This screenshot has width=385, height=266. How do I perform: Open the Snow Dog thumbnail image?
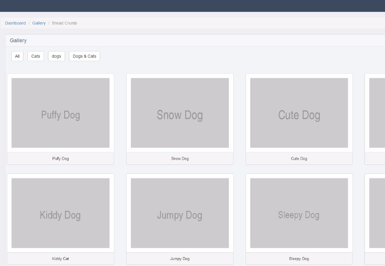coord(180,113)
